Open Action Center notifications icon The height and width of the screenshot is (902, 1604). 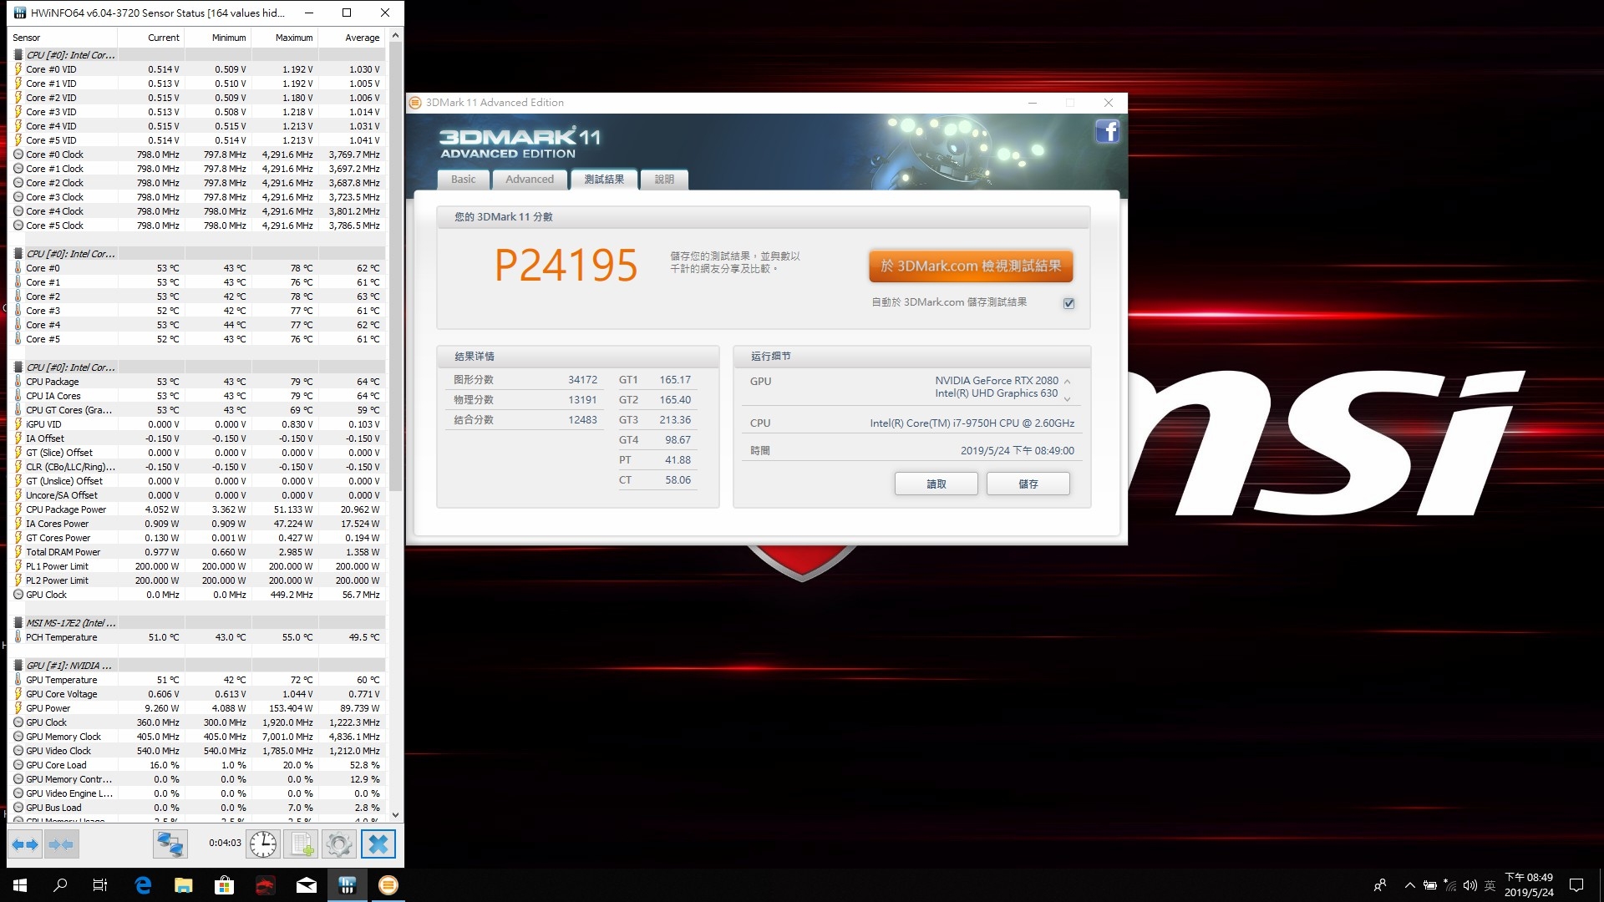[x=1576, y=885]
